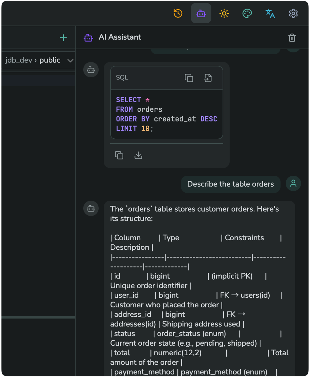Click the "FROM orders" code line
The height and width of the screenshot is (377, 310).
(139, 109)
